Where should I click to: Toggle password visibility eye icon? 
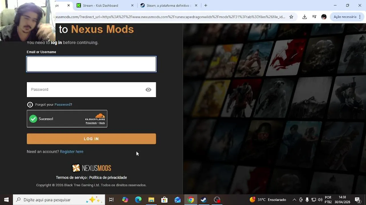pyautogui.click(x=148, y=90)
